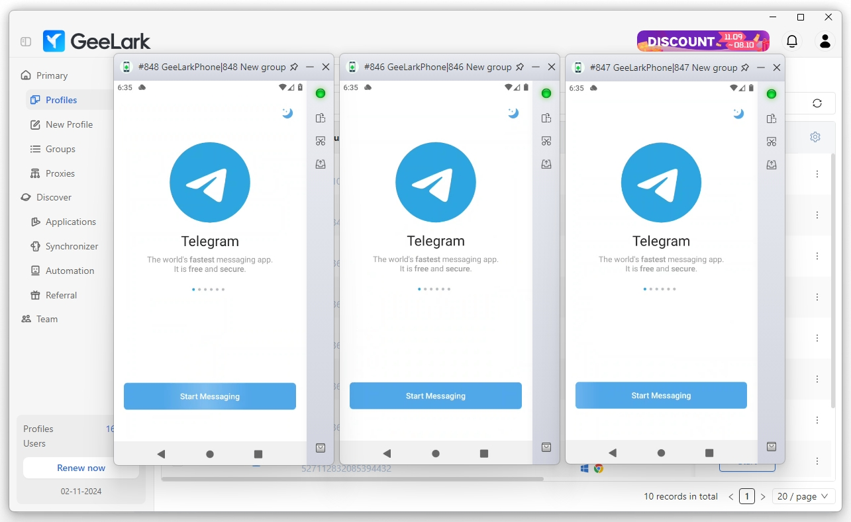Open bottom store icon in #848 sidebar
This screenshot has width=851, height=522.
(321, 448)
